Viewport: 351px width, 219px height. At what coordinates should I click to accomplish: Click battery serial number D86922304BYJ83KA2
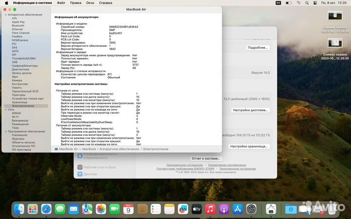tap(123, 27)
